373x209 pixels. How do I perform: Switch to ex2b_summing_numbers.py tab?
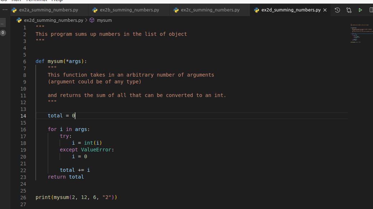129,10
